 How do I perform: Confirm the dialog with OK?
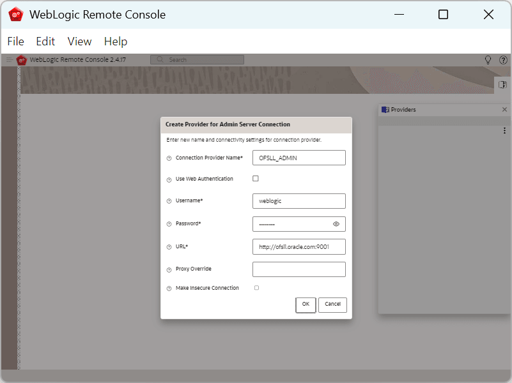(x=306, y=305)
